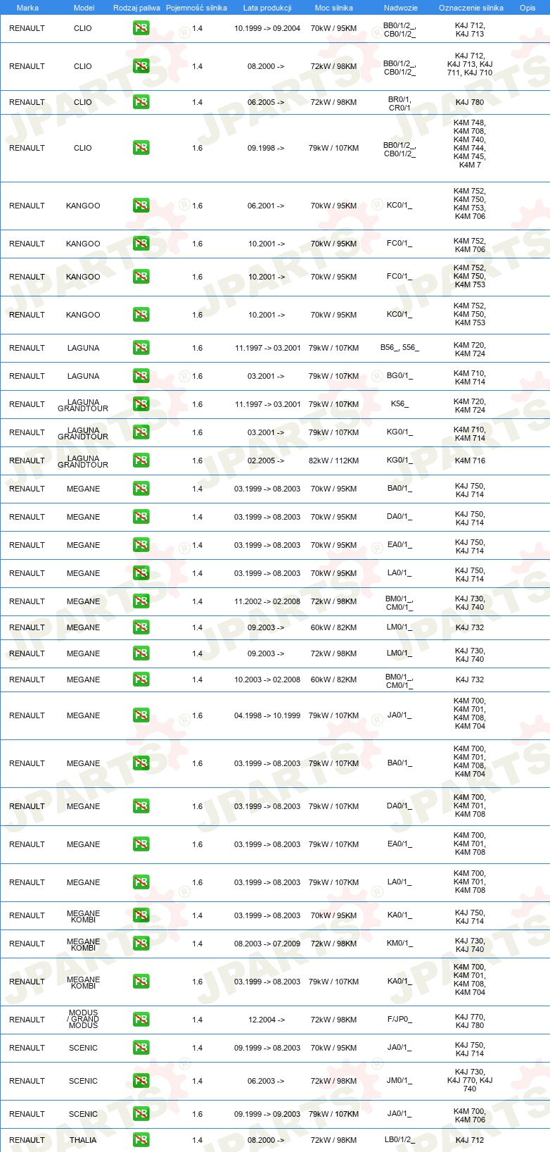550x1152 pixels.
Task: Click the Marka column header
Action: (27, 8)
